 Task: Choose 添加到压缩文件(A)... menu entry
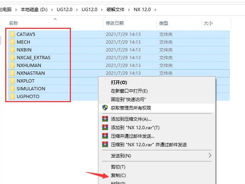pos(157,119)
